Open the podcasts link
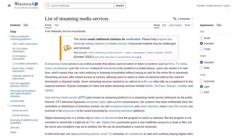The image size is (238, 136). [62, 68]
